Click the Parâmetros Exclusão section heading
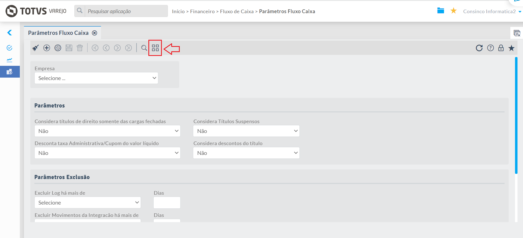This screenshot has width=523, height=238. (x=62, y=177)
